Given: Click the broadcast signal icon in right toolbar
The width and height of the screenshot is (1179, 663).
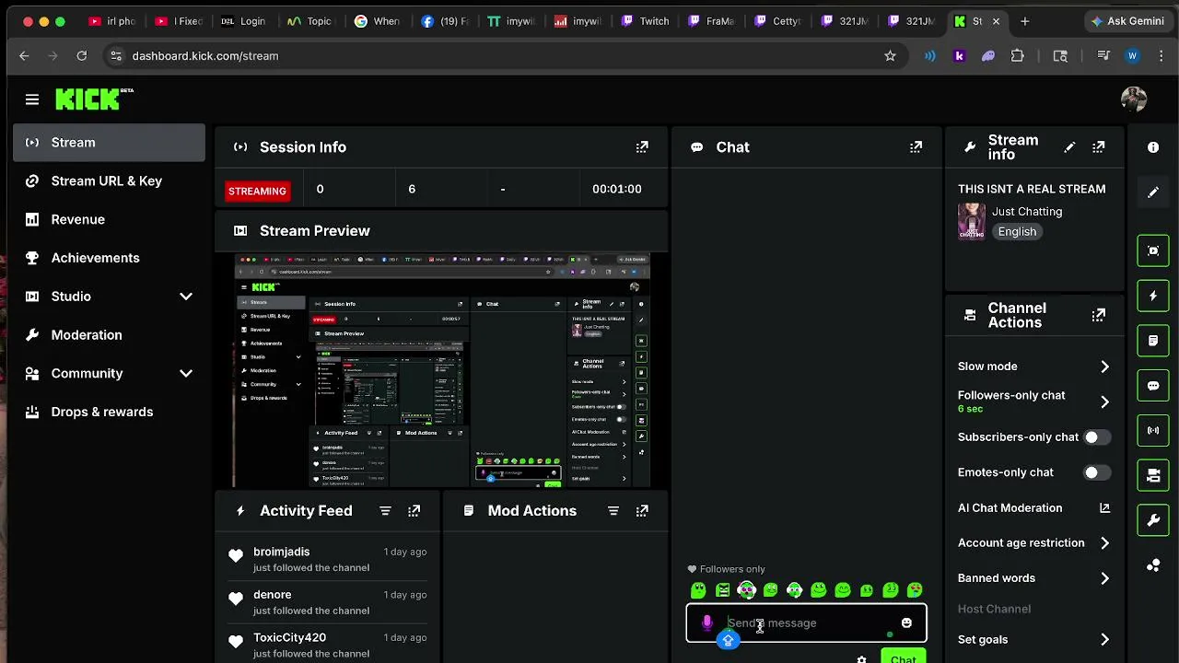Looking at the screenshot, I should (x=1153, y=430).
